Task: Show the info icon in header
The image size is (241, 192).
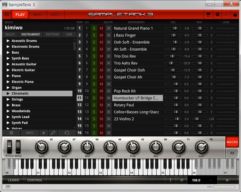Action: pos(226,15)
